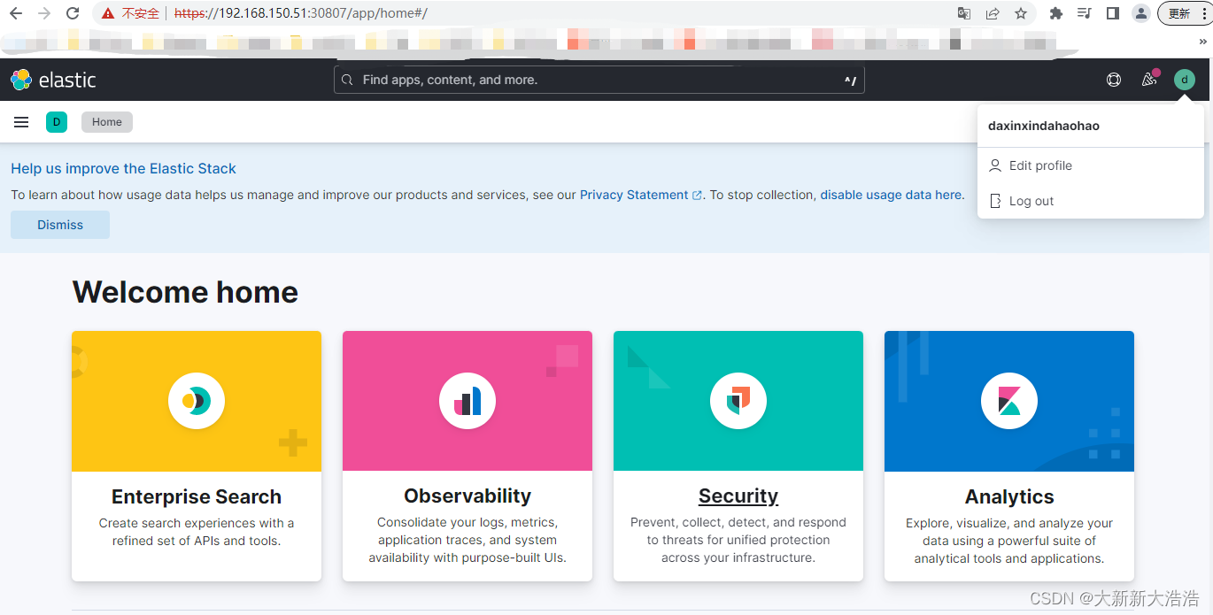Click the browser back arrow
This screenshot has height=615, width=1213.
(x=16, y=13)
